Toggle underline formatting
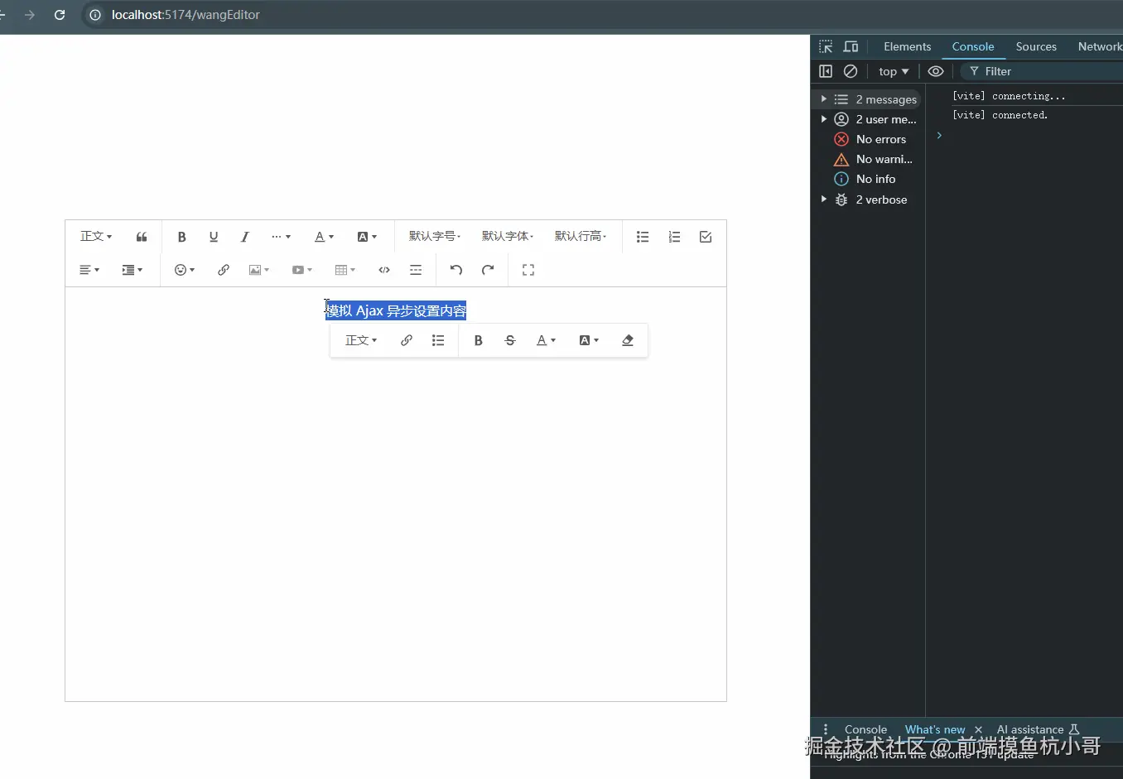Screen dimensions: 1123x779 [213, 237]
